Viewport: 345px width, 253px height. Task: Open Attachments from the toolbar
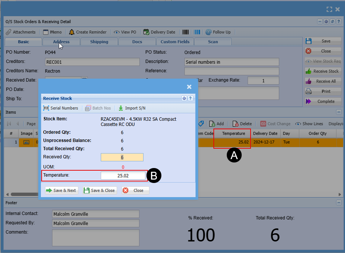tap(21, 32)
